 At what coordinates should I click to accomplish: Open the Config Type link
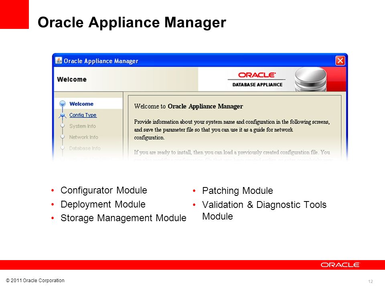(83, 115)
